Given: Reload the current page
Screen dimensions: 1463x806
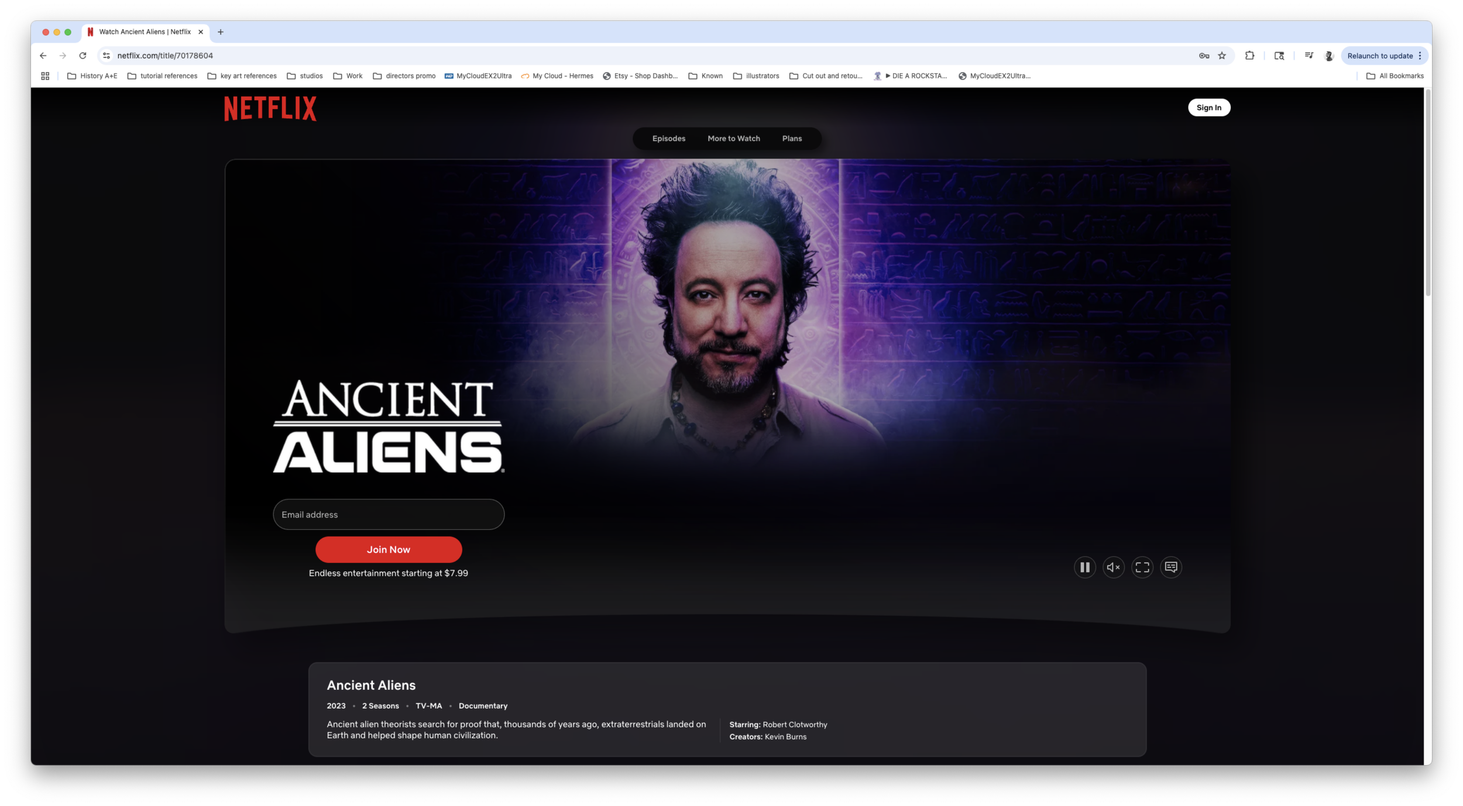Looking at the screenshot, I should pos(83,56).
